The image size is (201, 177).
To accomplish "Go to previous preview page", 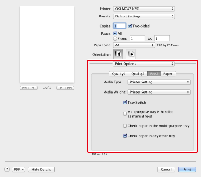I will 33,88.
